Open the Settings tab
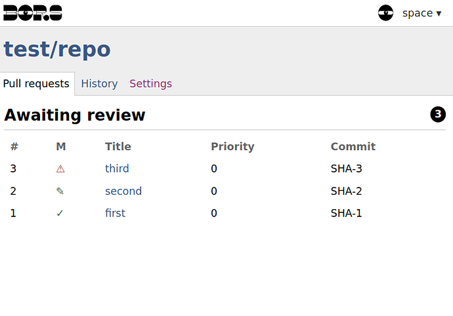The image size is (453, 316). tap(150, 83)
